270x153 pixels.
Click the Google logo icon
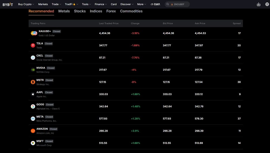point(33,107)
